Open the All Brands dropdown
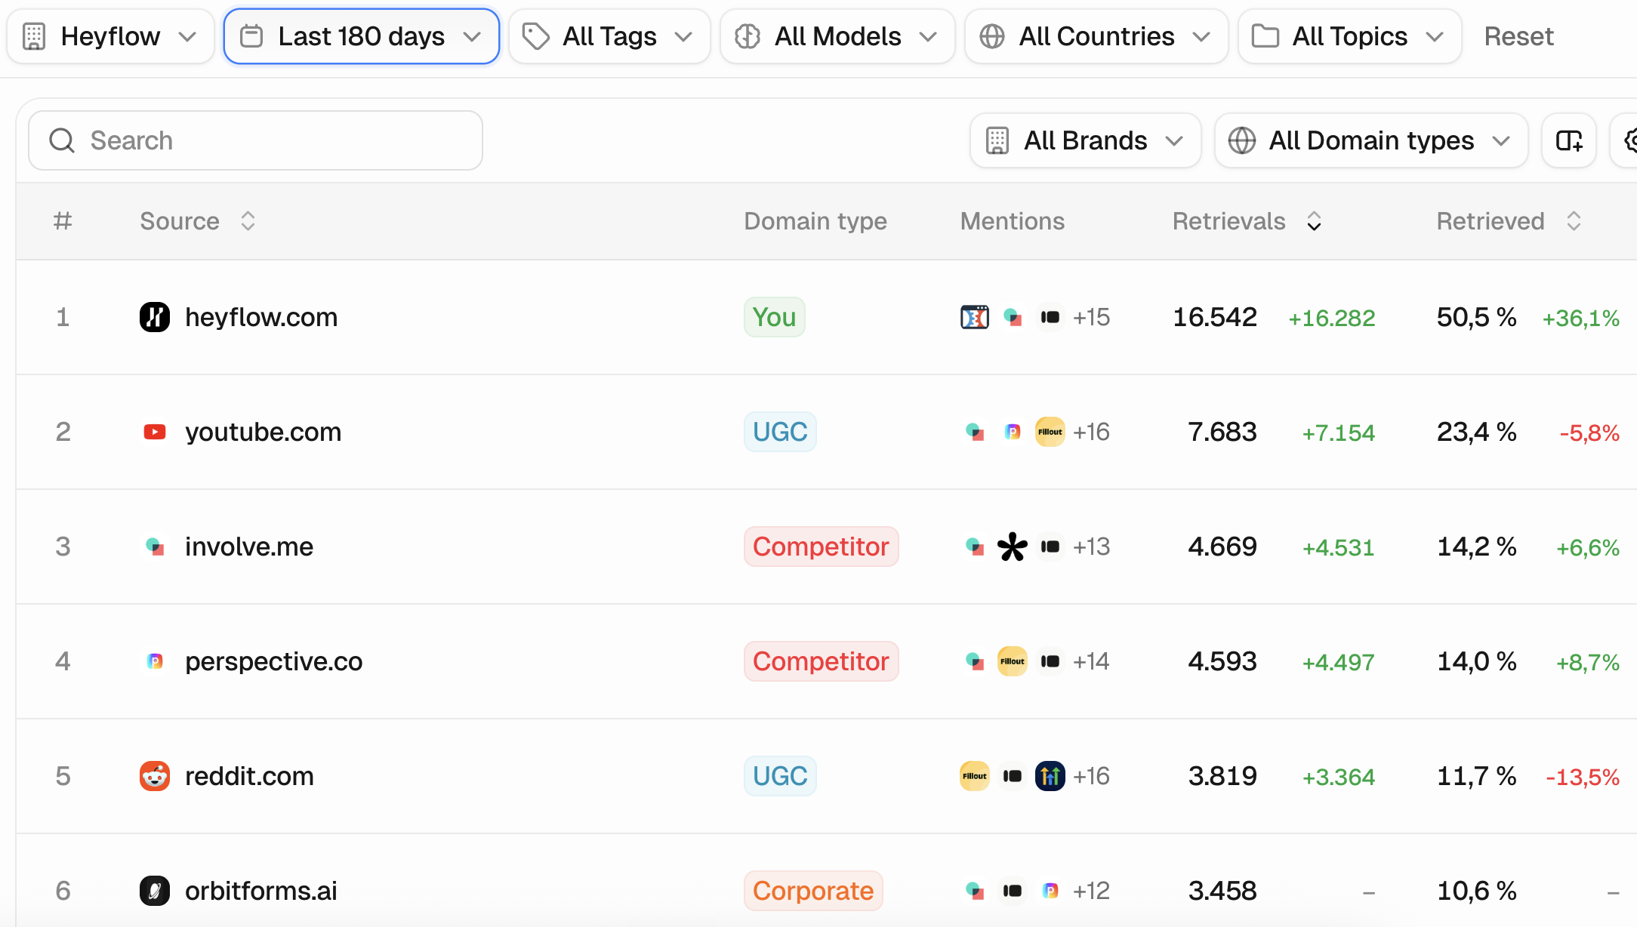The height and width of the screenshot is (927, 1637). point(1085,140)
